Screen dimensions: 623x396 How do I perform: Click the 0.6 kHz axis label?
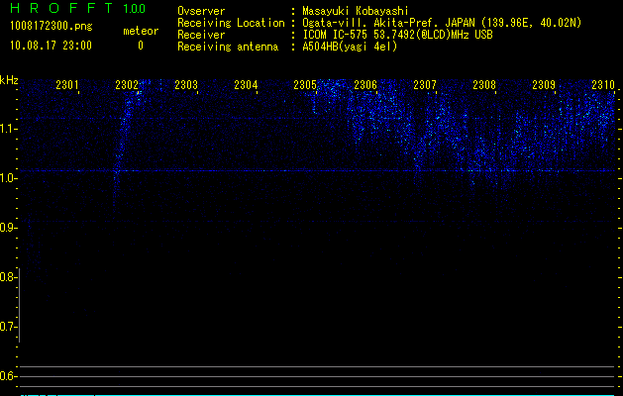(x=8, y=376)
